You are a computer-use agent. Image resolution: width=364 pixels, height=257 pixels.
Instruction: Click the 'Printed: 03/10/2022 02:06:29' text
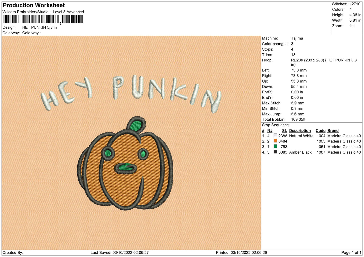(x=241, y=252)
